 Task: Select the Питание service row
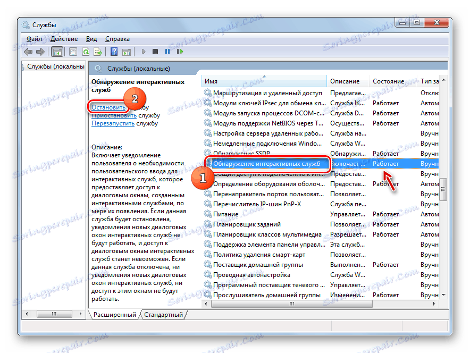tap(321, 214)
